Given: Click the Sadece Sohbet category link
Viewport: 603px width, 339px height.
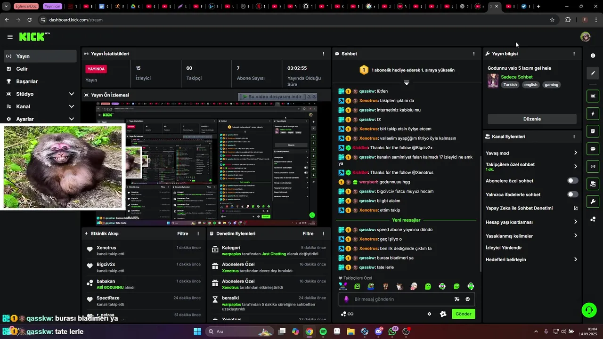Looking at the screenshot, I should pyautogui.click(x=517, y=77).
